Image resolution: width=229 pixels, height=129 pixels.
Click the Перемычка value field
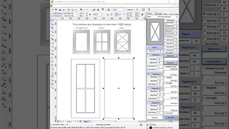160,51
